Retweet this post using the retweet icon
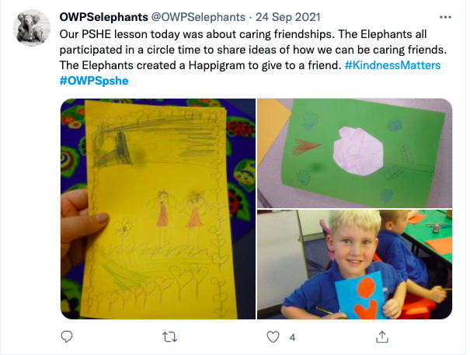 [169, 337]
